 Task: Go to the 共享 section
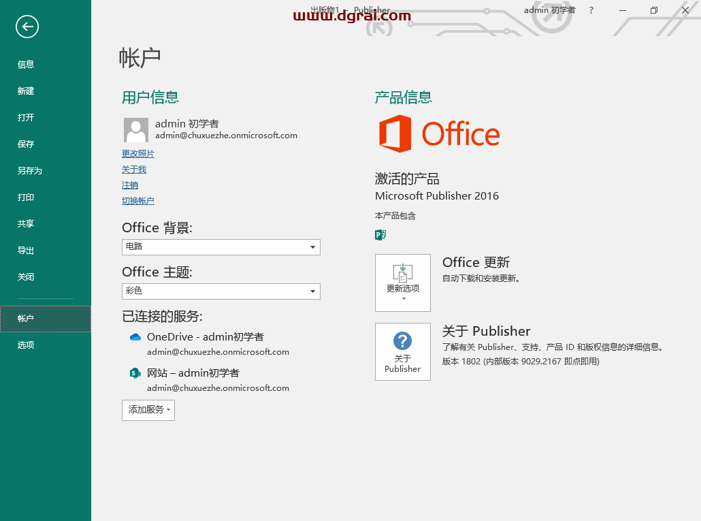pos(25,223)
